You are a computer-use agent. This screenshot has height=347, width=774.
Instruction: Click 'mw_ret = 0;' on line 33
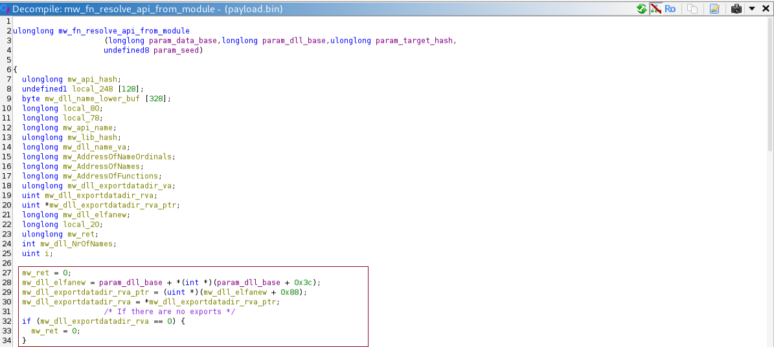pos(56,331)
